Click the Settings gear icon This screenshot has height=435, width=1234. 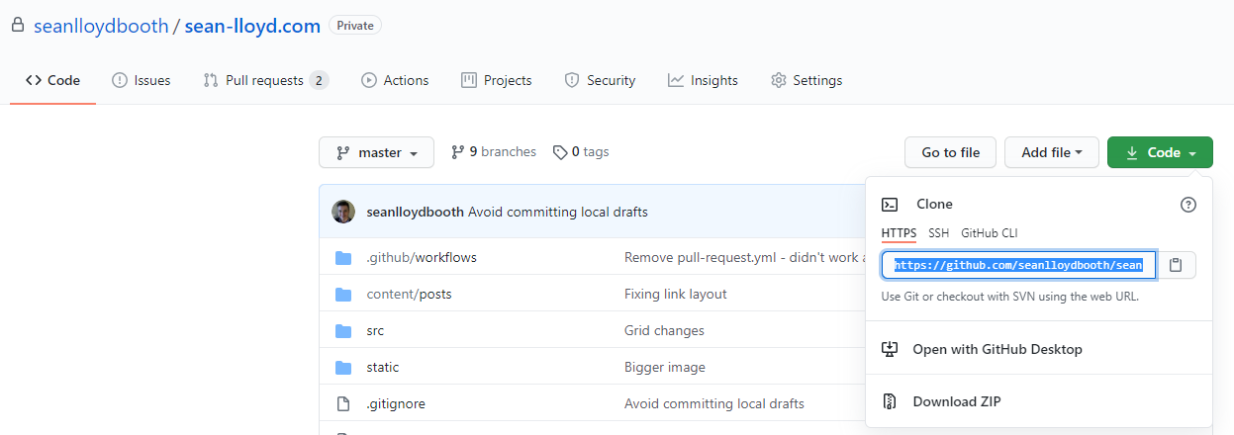click(779, 80)
